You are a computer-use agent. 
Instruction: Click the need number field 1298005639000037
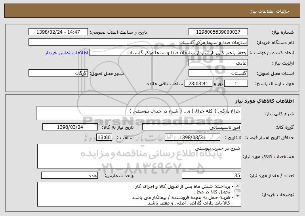[x=218, y=32]
